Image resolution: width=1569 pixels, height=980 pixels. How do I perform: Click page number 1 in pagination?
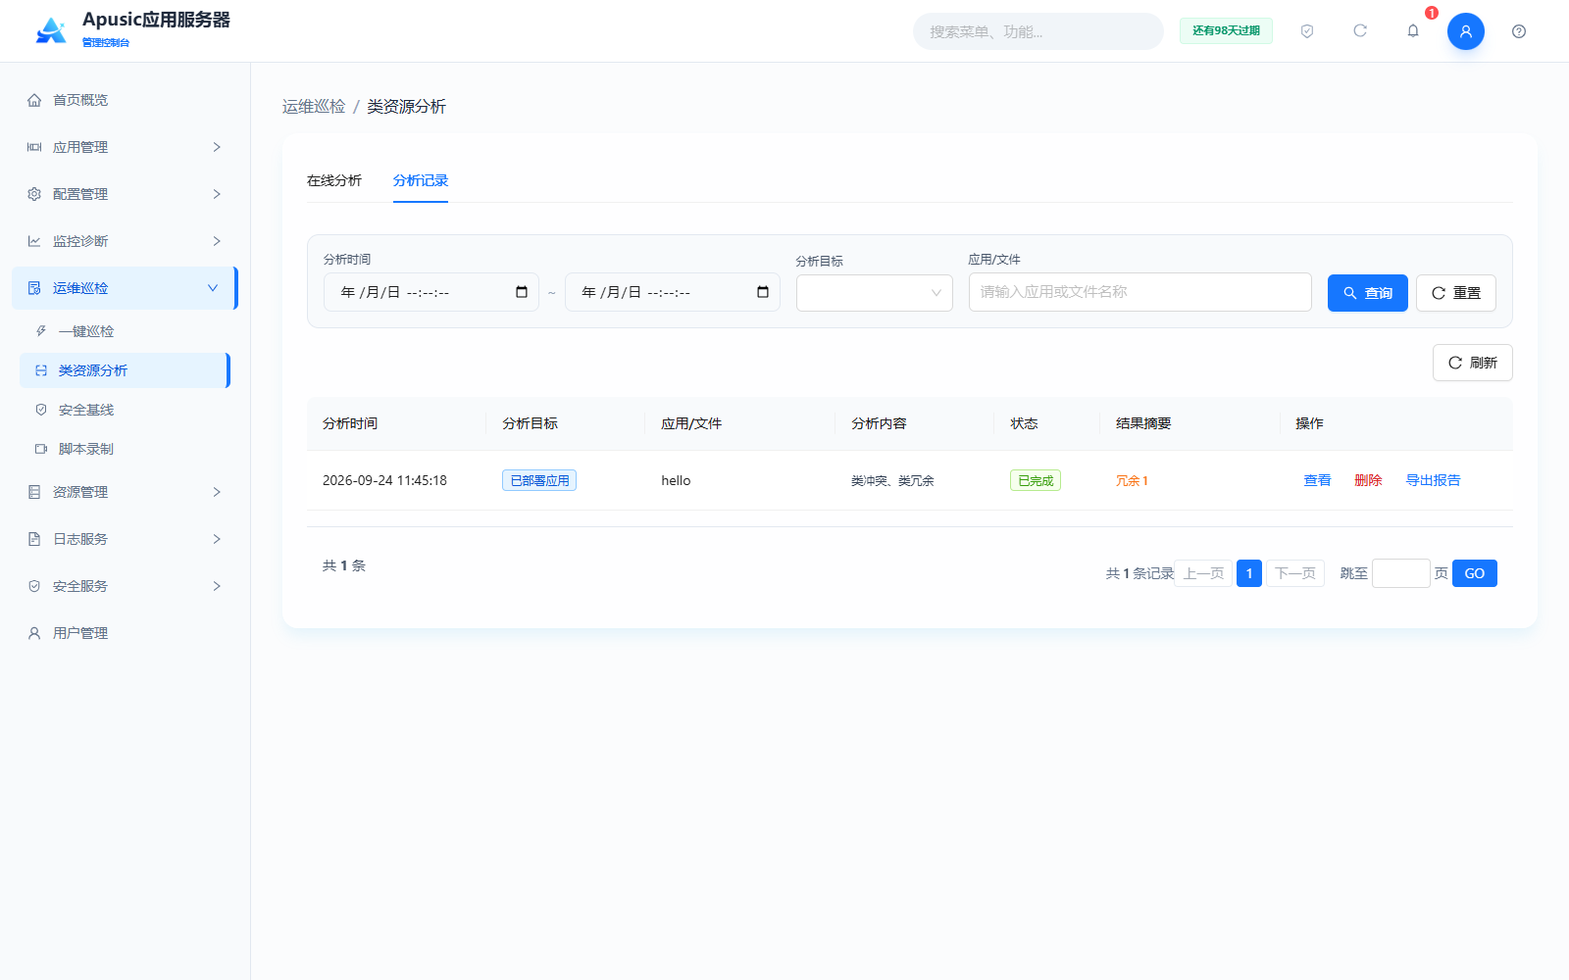[x=1249, y=573]
